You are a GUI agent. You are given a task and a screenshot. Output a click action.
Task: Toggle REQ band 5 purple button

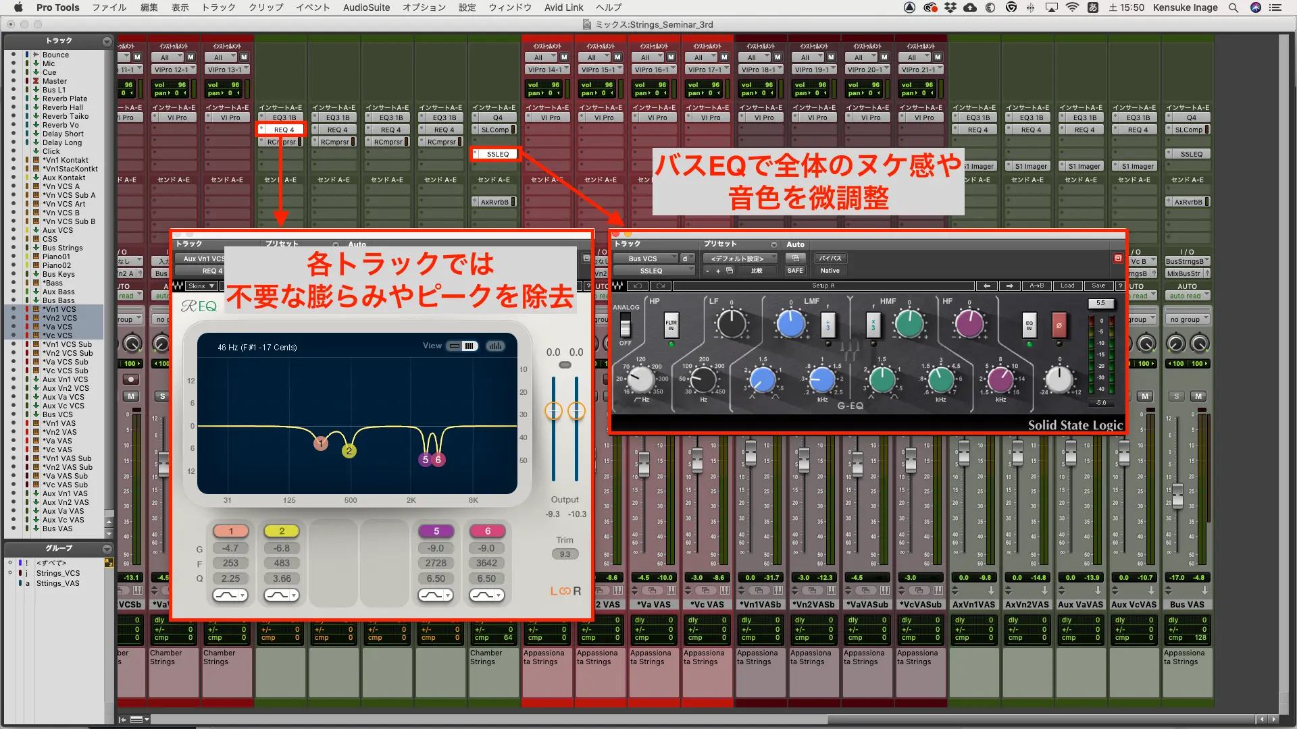[x=436, y=531]
